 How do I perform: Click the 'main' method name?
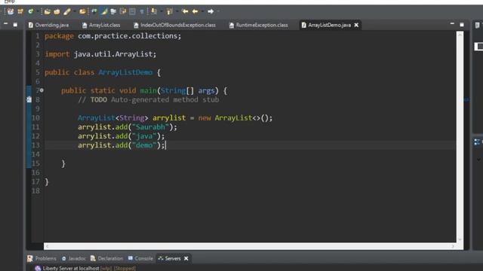click(148, 90)
